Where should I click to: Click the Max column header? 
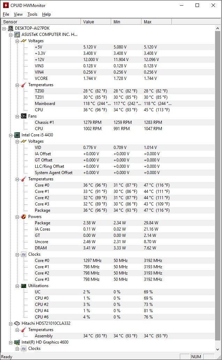pyautogui.click(x=156, y=22)
